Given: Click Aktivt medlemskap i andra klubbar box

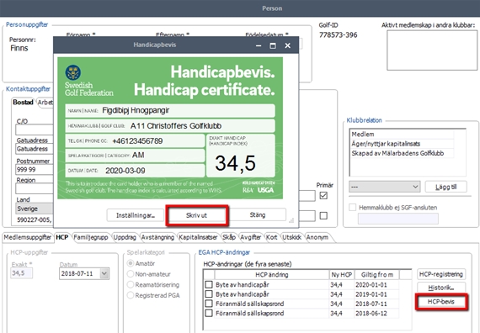Looking at the screenshot, I should (x=432, y=50).
